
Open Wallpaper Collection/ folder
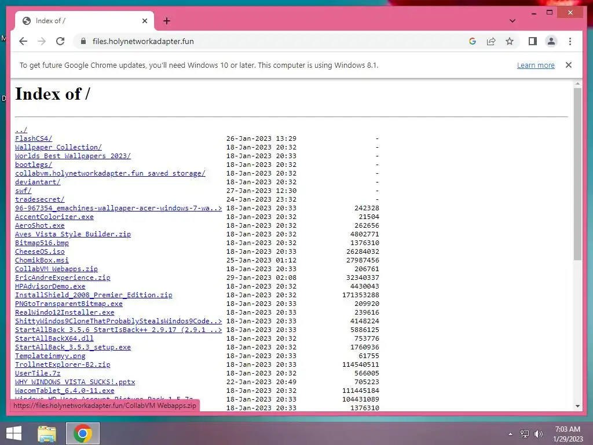tap(58, 147)
